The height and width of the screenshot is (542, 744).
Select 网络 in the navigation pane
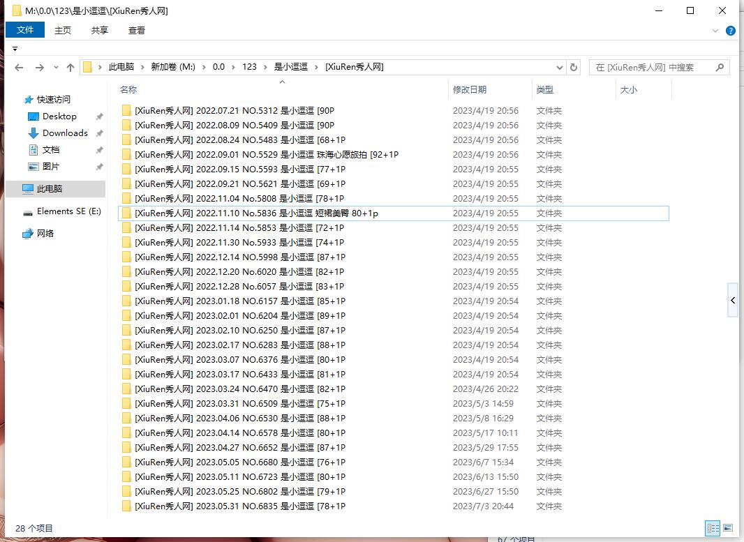point(45,233)
